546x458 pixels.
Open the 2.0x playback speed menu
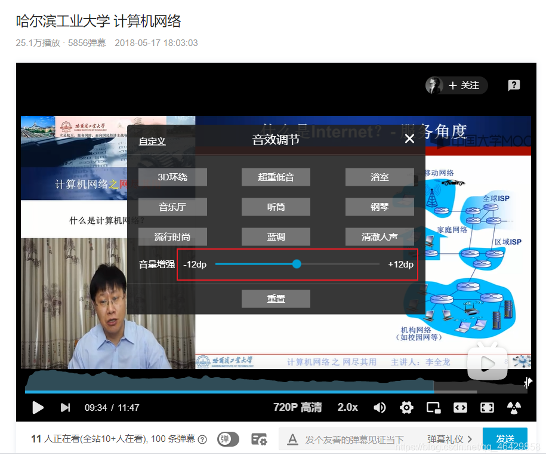coord(347,407)
